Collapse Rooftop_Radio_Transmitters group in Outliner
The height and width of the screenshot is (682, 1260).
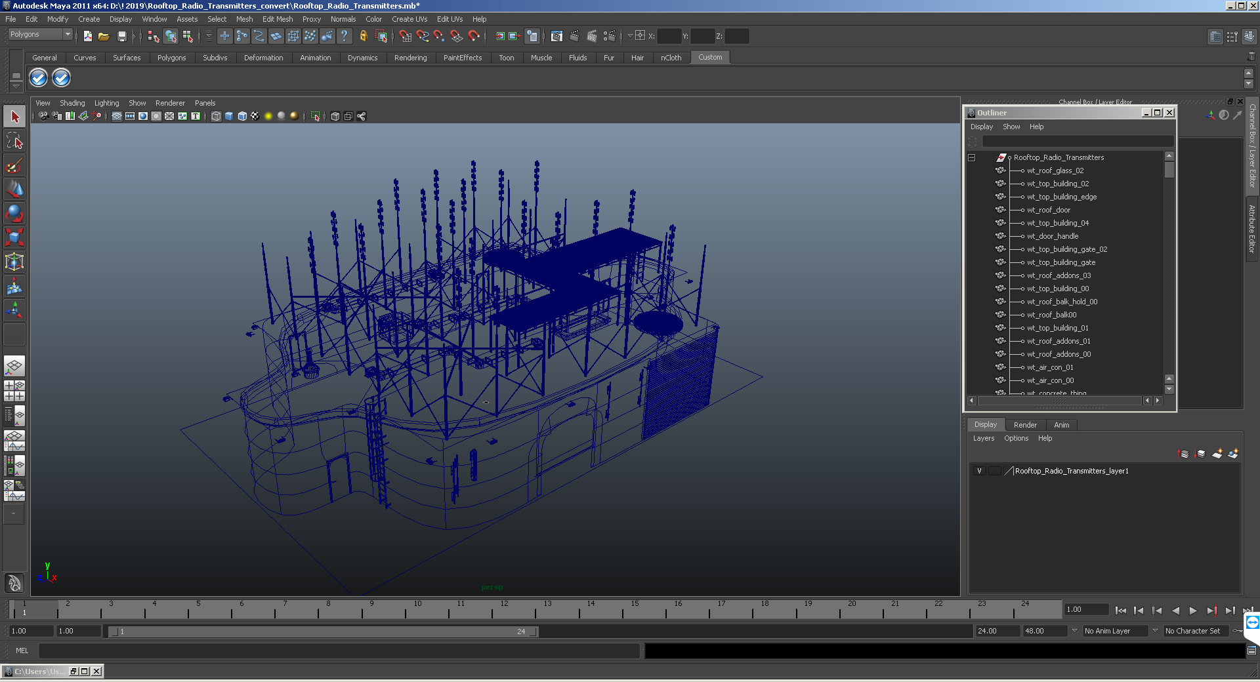pyautogui.click(x=972, y=157)
